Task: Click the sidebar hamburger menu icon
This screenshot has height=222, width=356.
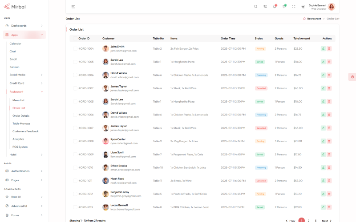Action: [x=73, y=7]
